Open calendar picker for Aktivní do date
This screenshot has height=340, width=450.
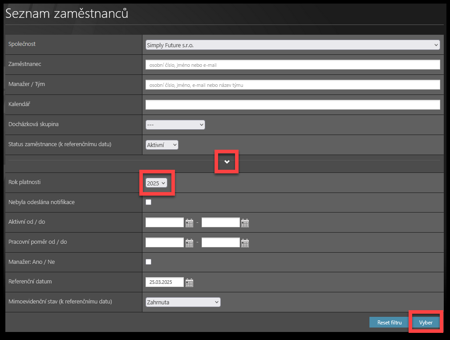245,223
